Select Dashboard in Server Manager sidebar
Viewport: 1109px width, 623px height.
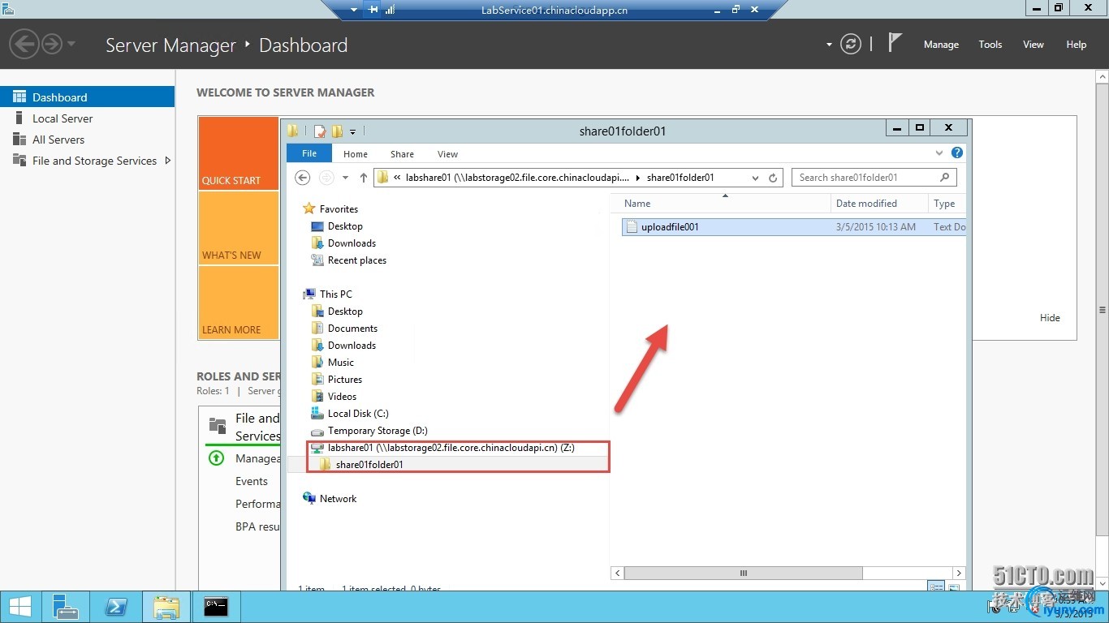87,97
